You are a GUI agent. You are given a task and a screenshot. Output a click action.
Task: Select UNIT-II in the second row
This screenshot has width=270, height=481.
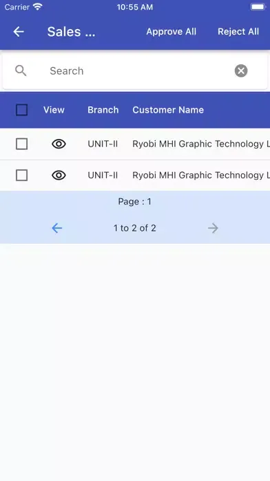coord(103,176)
